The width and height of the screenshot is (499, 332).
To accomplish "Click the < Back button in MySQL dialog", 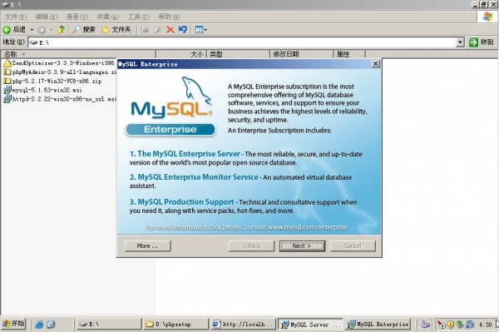I will pos(251,245).
